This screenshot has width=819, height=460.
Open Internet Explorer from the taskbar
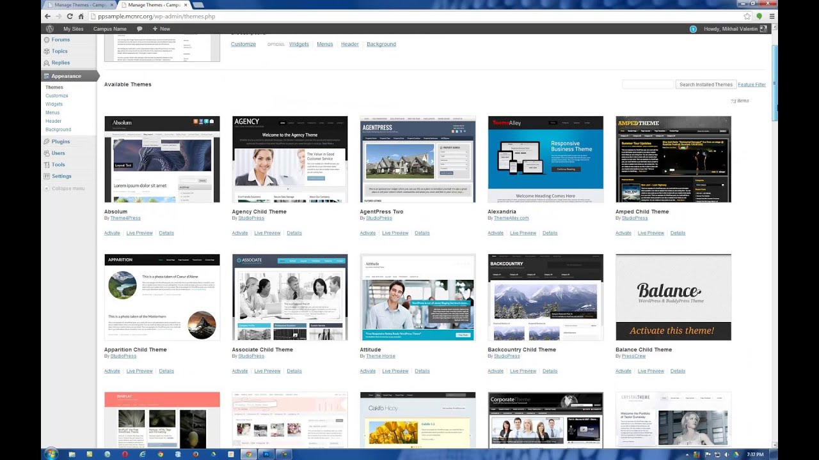143,454
